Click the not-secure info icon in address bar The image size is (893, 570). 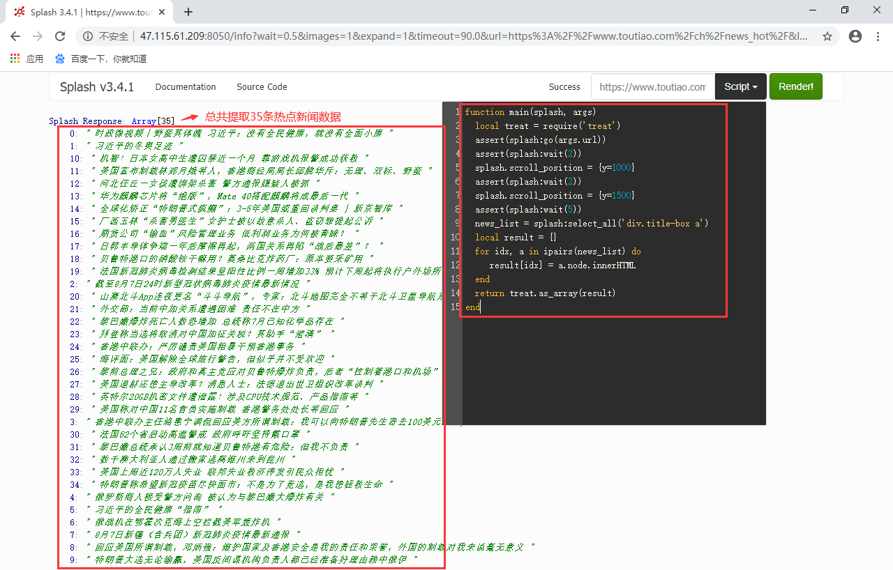click(88, 36)
